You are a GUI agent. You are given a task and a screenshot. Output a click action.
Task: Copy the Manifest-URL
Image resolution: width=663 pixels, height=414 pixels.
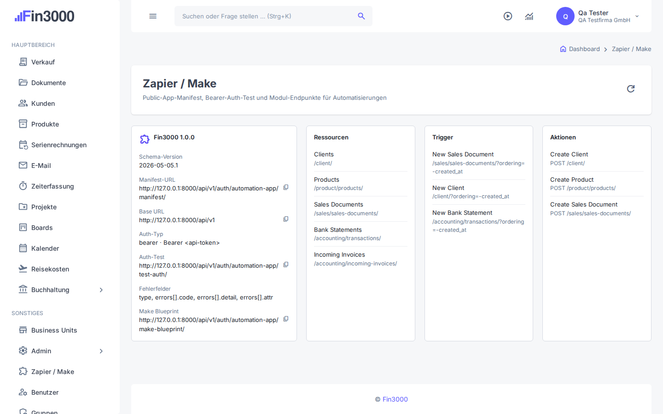pyautogui.click(x=286, y=187)
